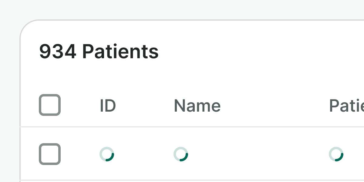This screenshot has height=182, width=364.
Task: Toggle the select-all checkbox in the table header
Action: tap(50, 105)
